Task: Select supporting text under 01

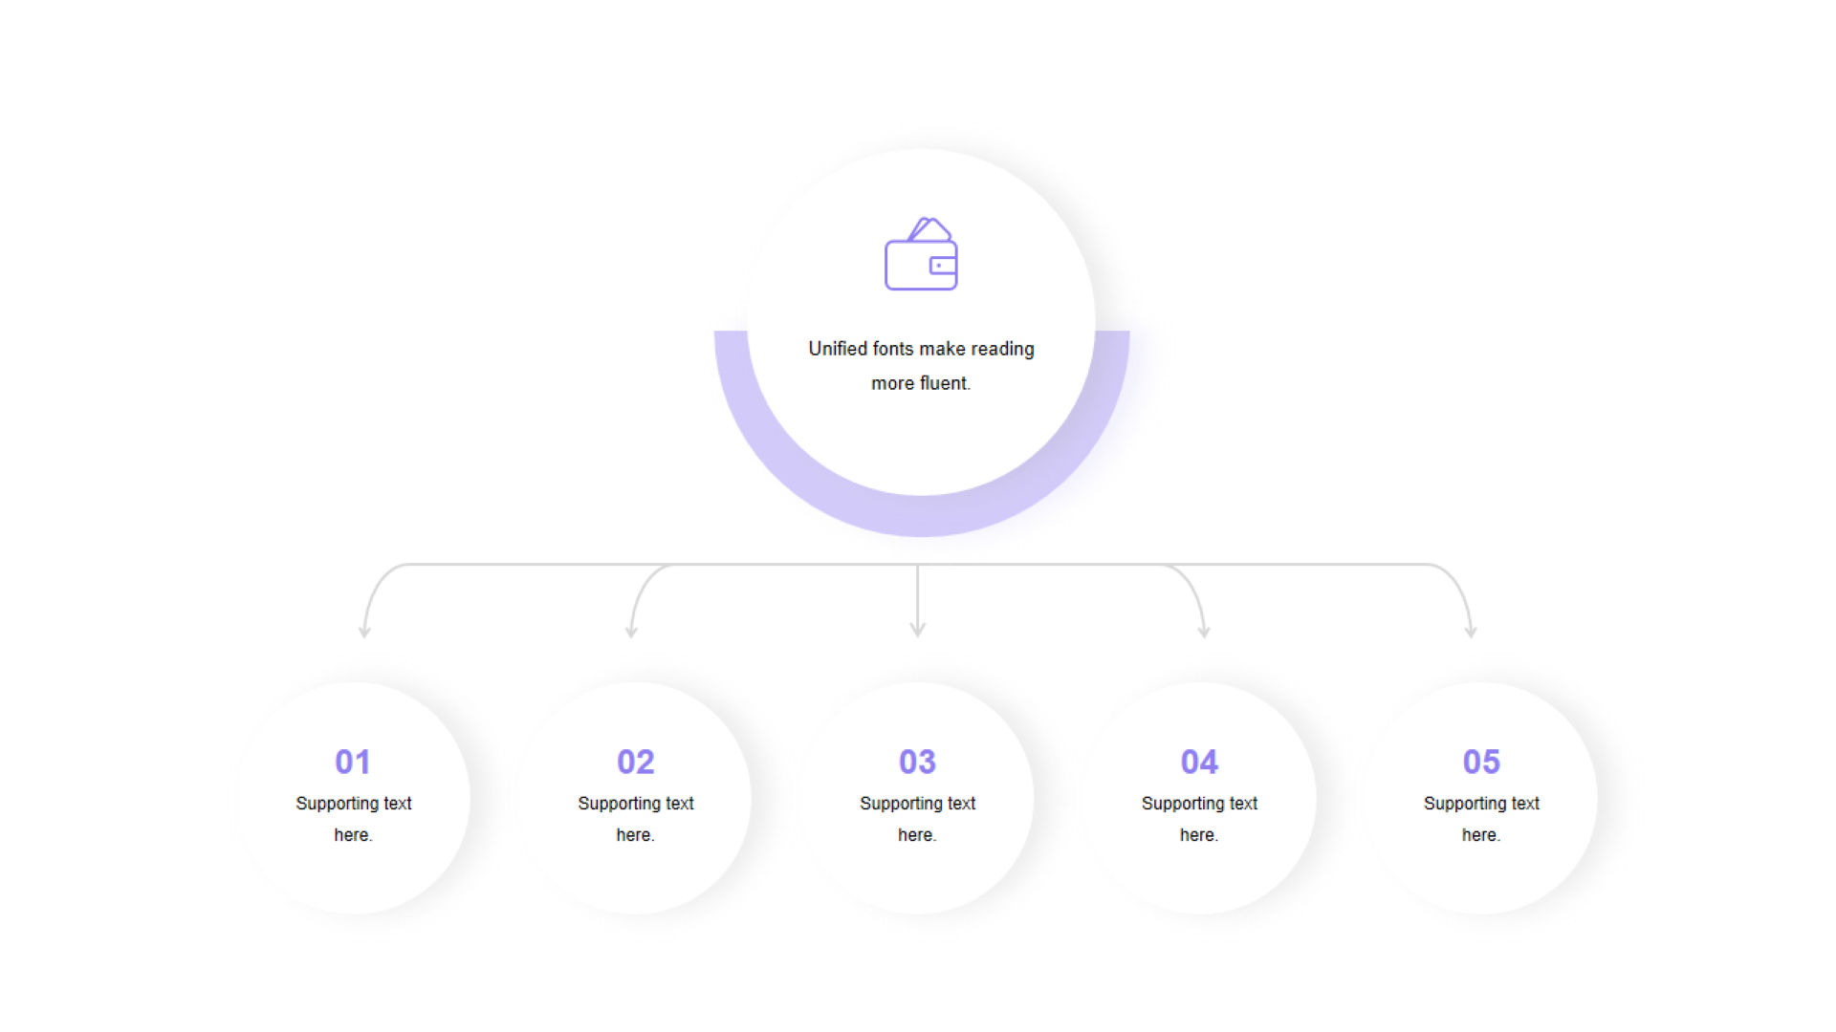Action: (354, 819)
